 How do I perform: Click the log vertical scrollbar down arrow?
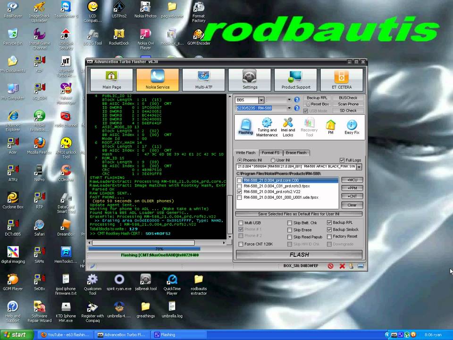tap(230, 237)
